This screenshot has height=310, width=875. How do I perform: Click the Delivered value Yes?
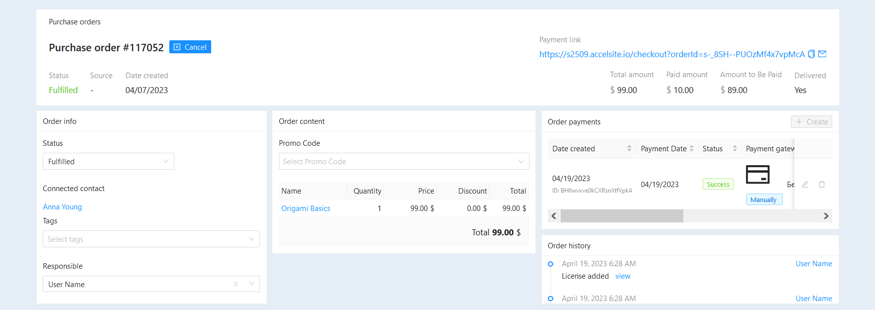[800, 90]
